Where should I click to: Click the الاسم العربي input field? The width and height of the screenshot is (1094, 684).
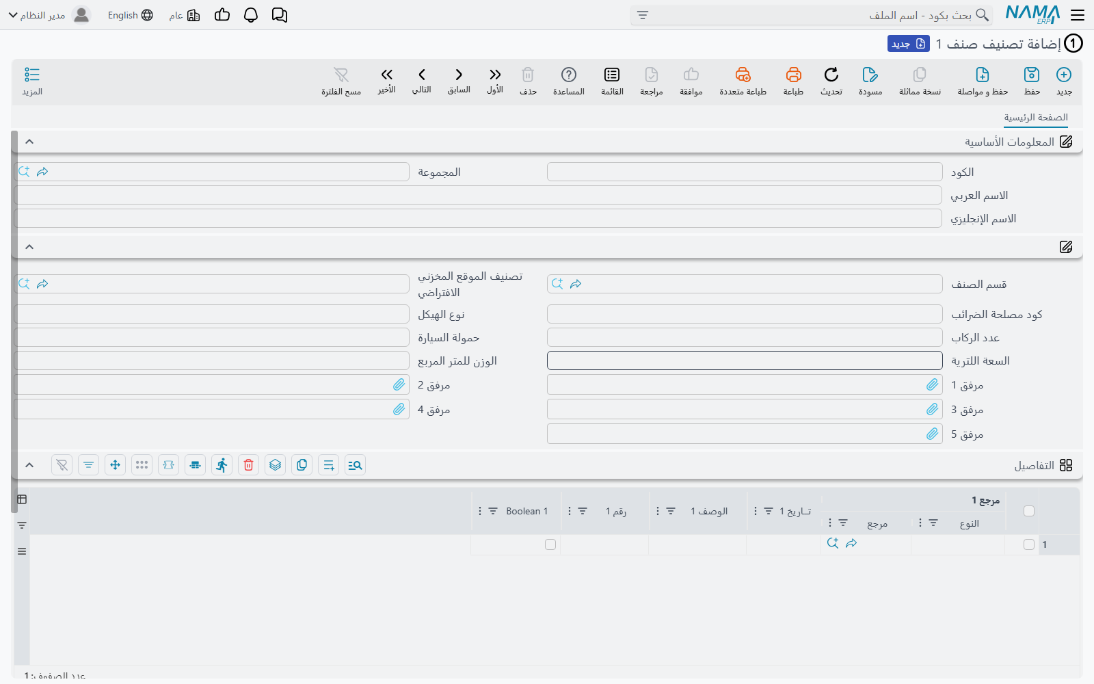click(478, 195)
